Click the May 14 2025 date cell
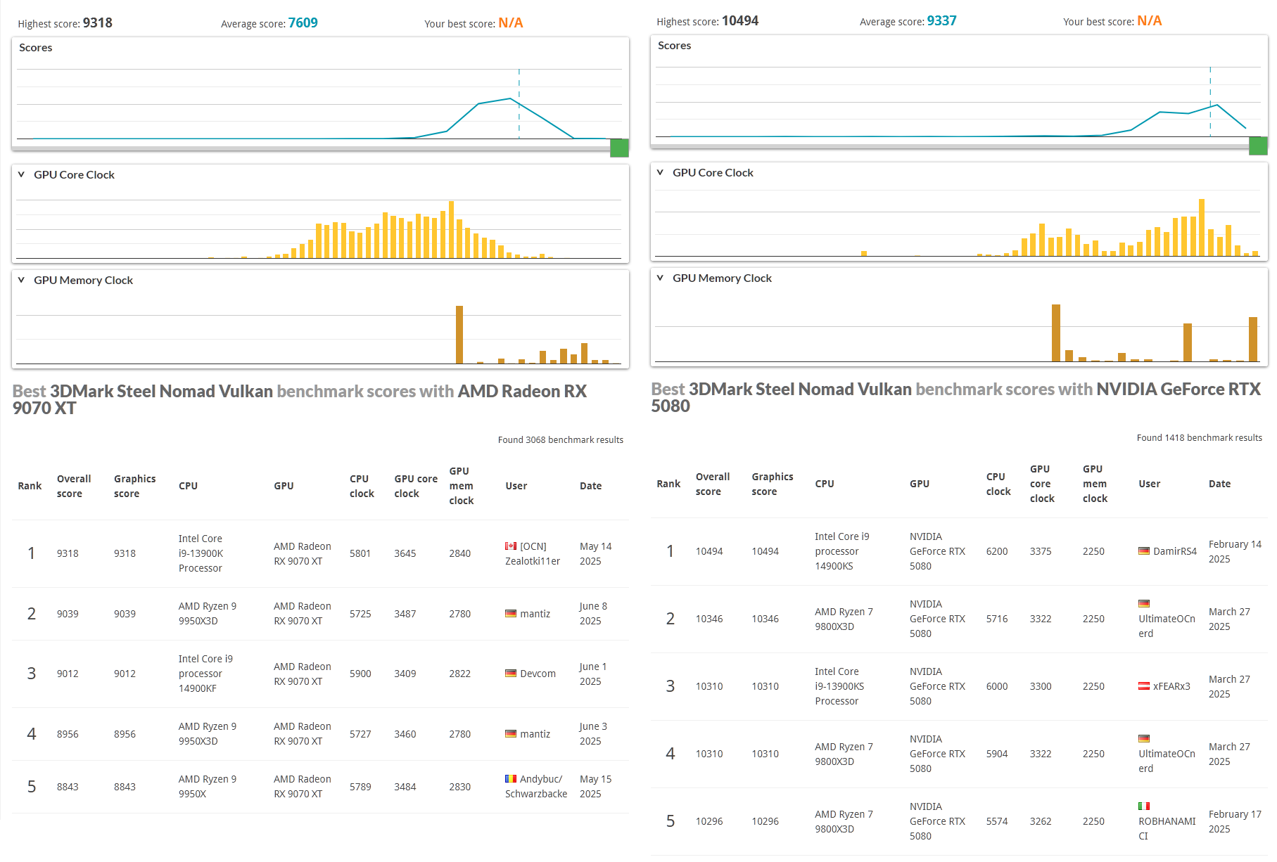 [x=596, y=554]
